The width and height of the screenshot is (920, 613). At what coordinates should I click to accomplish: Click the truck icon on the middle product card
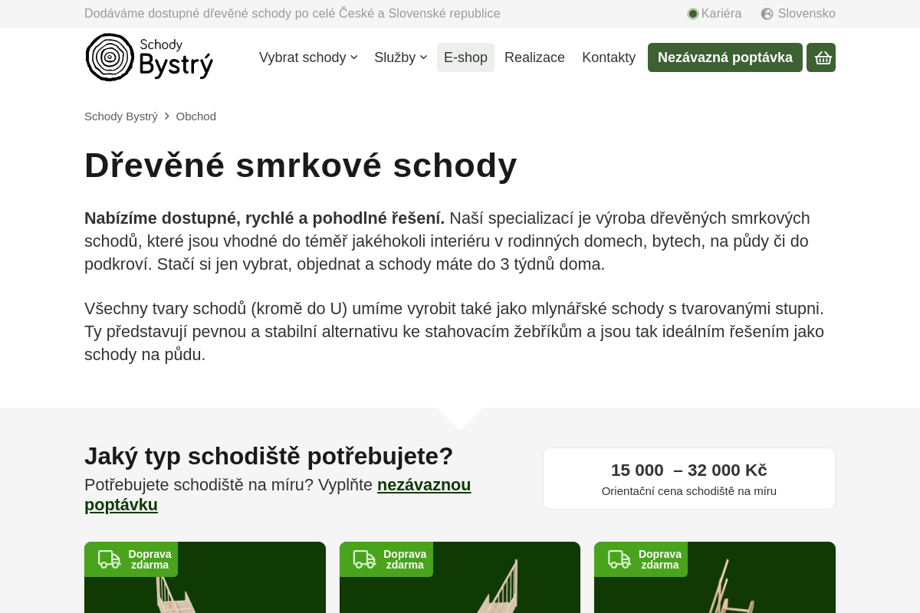pos(363,559)
